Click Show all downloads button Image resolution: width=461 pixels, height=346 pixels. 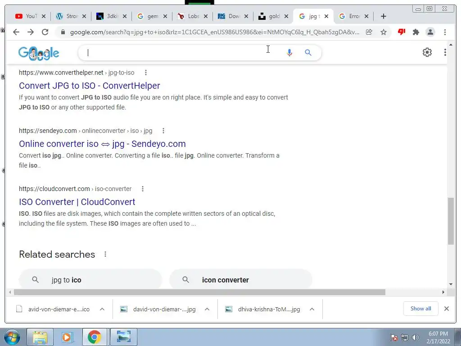point(421,309)
